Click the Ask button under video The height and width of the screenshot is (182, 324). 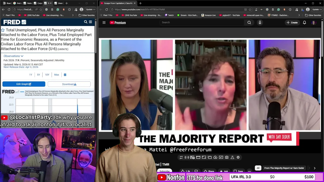(224, 171)
